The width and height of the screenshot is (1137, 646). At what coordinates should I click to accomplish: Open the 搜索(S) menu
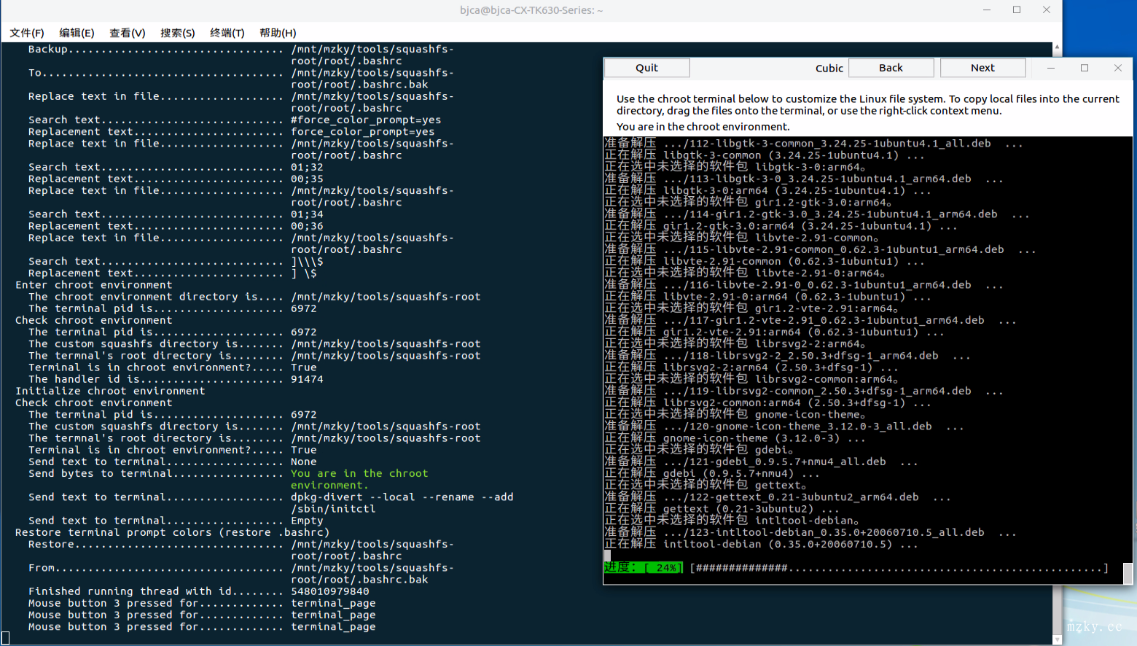pyautogui.click(x=178, y=33)
